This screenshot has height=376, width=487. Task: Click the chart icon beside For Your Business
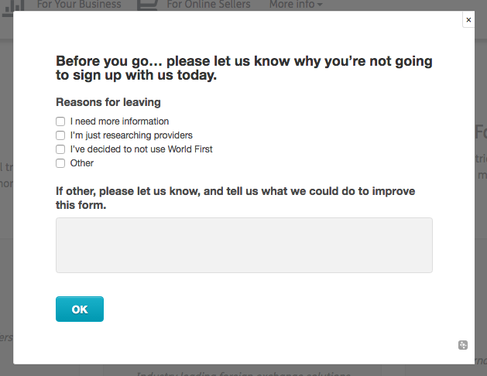[x=18, y=5]
